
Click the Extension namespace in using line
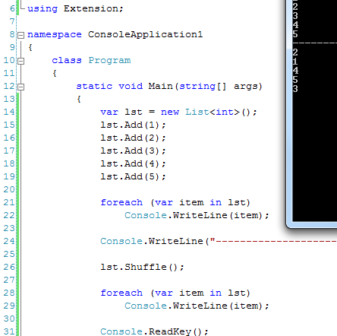point(91,8)
